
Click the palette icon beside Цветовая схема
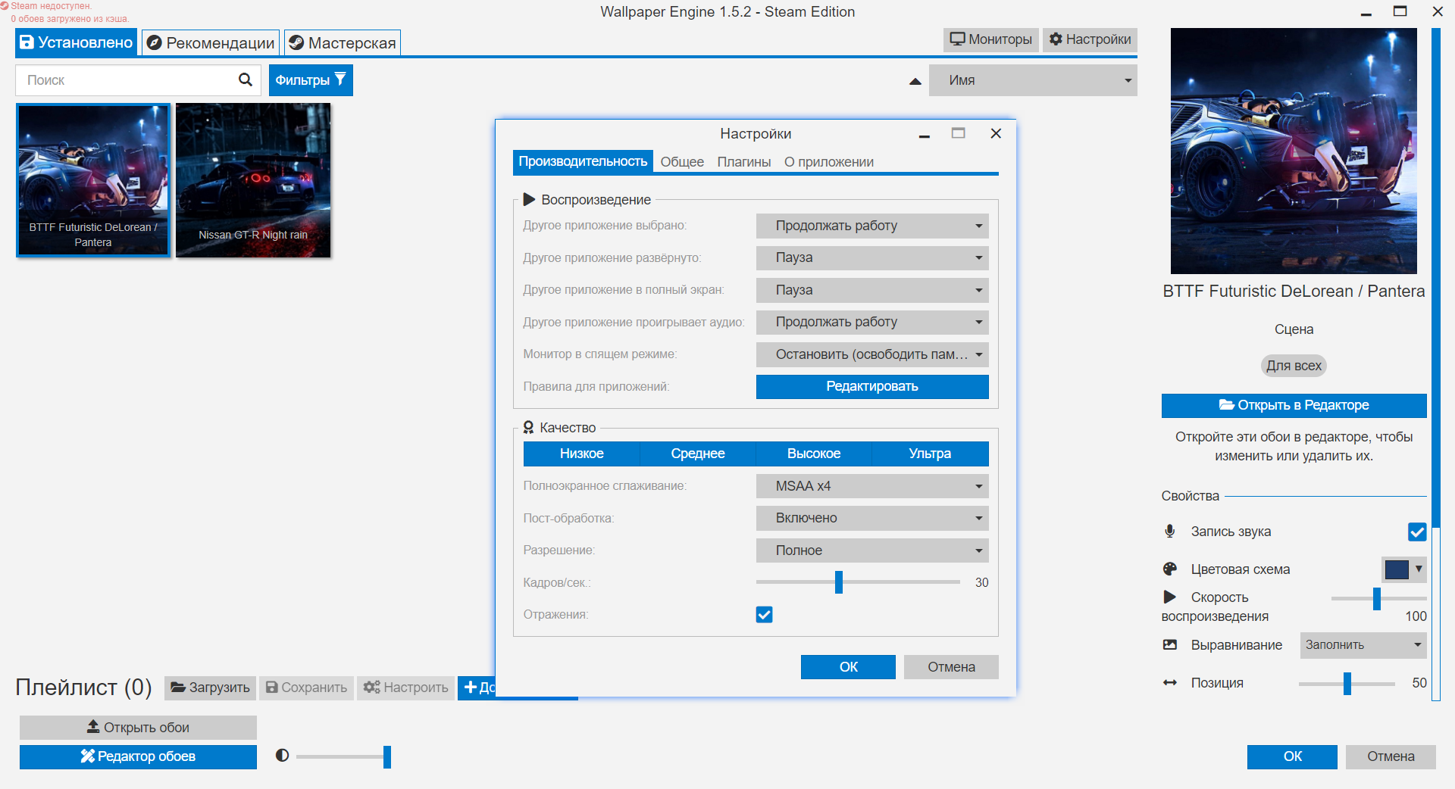tap(1170, 569)
